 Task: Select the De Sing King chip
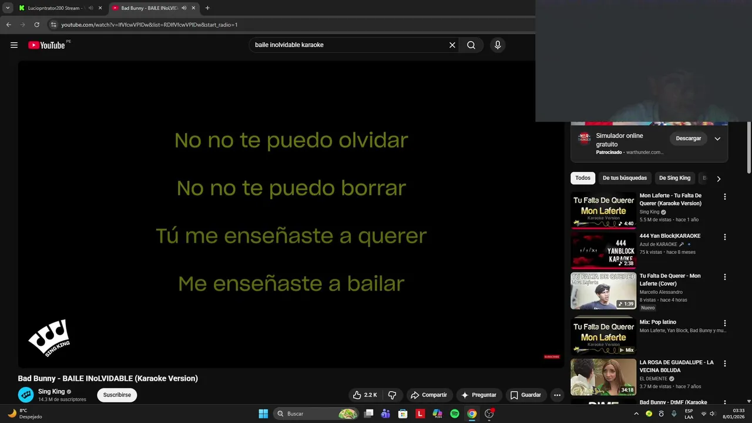[674, 178]
